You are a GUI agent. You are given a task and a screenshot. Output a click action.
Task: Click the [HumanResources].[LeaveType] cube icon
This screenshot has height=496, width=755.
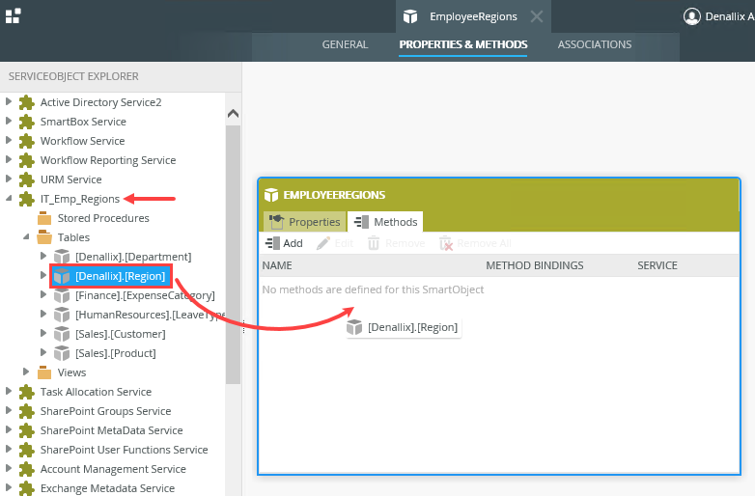point(62,315)
